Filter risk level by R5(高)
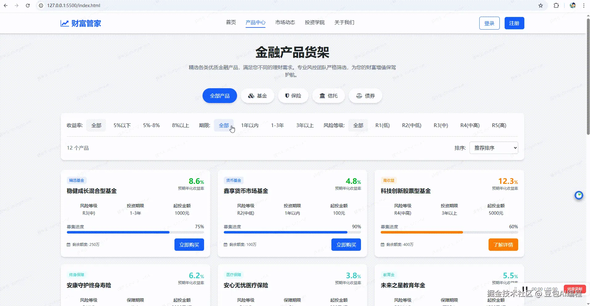 [x=499, y=125]
